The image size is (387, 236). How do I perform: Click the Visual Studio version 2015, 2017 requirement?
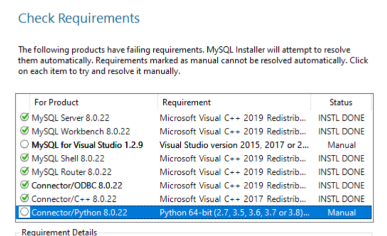tap(234, 145)
